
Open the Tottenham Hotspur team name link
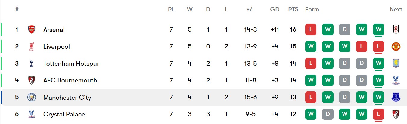point(71,64)
